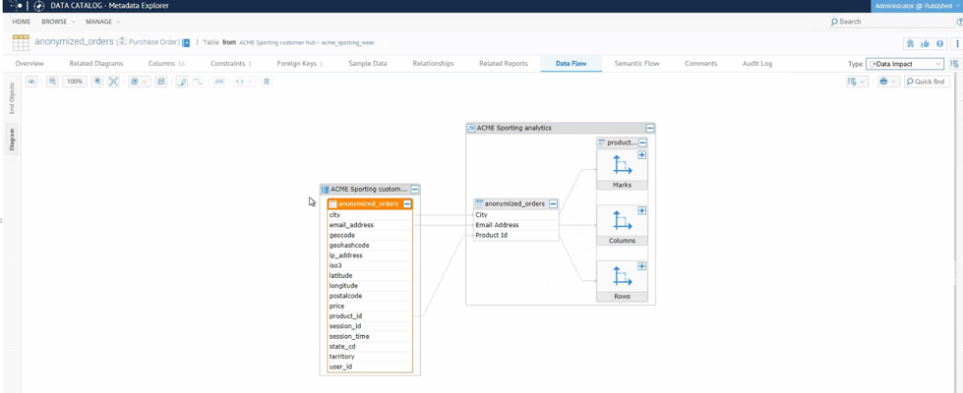Open the lineage settings dropdown beside print
Image resolution: width=963 pixels, height=393 pixels.
point(857,82)
